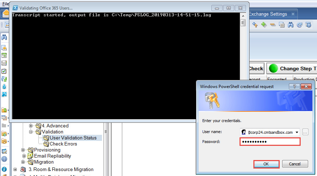This screenshot has height=176, width=317.
Task: Click Cancel in the credential dialog
Action: point(295,164)
